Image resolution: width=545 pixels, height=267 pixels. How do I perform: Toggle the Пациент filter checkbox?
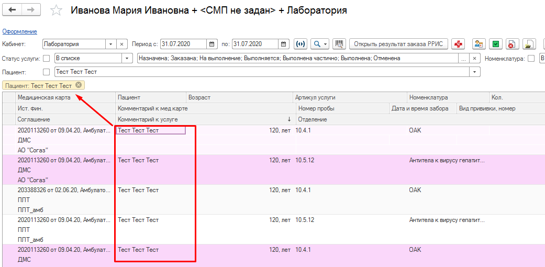point(46,72)
